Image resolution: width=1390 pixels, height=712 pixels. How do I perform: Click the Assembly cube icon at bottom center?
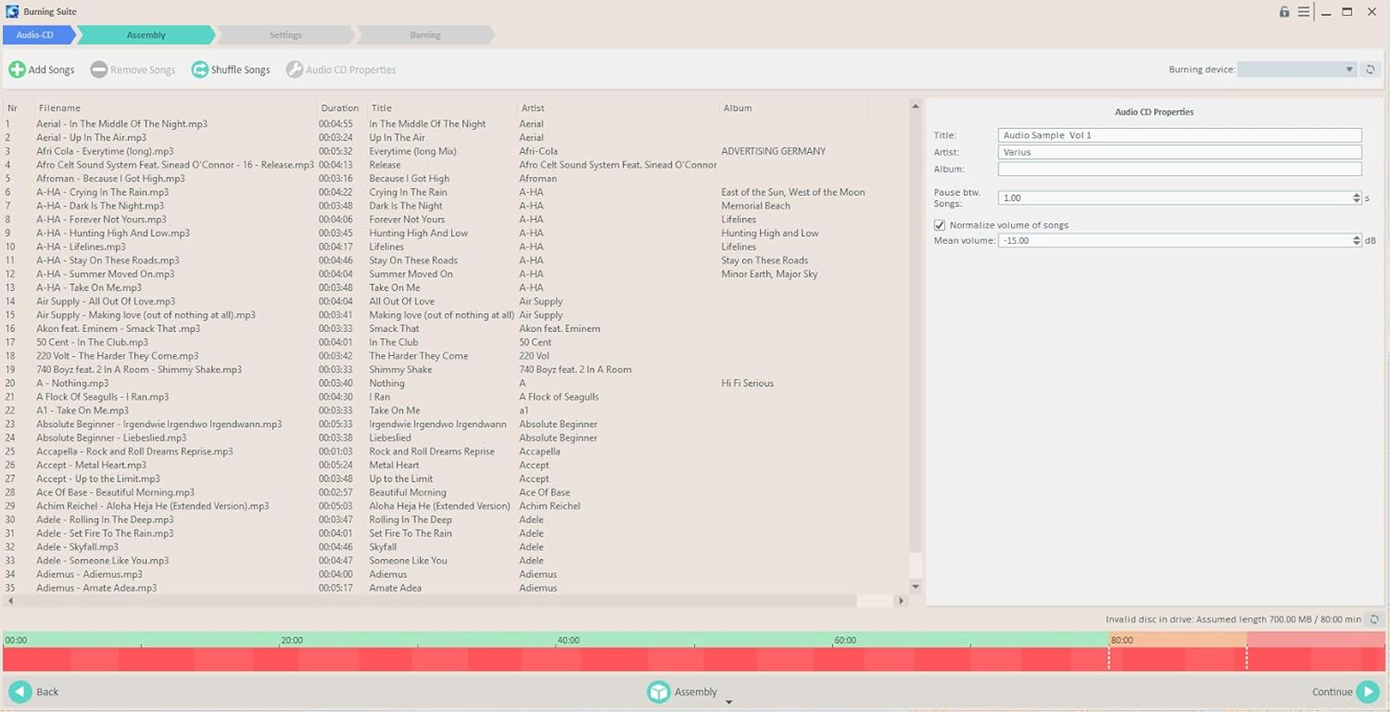click(659, 692)
